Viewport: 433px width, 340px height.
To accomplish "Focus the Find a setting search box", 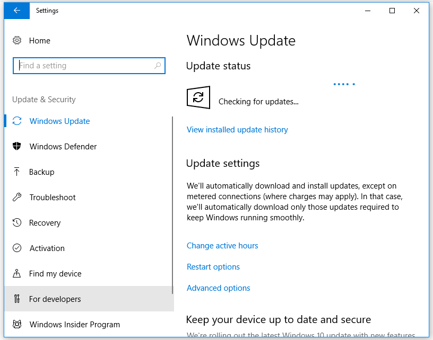I will pos(89,66).
